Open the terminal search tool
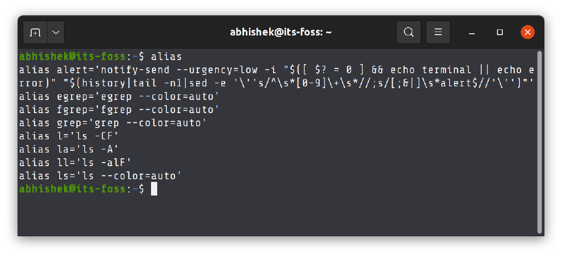This screenshot has width=562, height=256. point(409,32)
